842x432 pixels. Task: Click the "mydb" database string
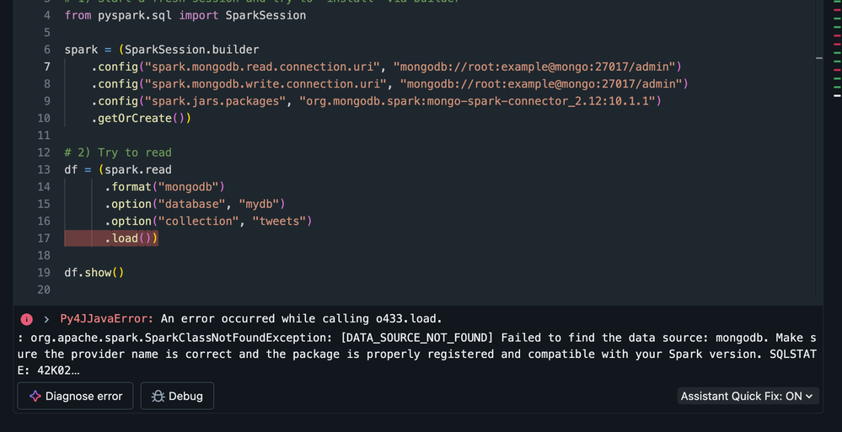click(x=261, y=204)
